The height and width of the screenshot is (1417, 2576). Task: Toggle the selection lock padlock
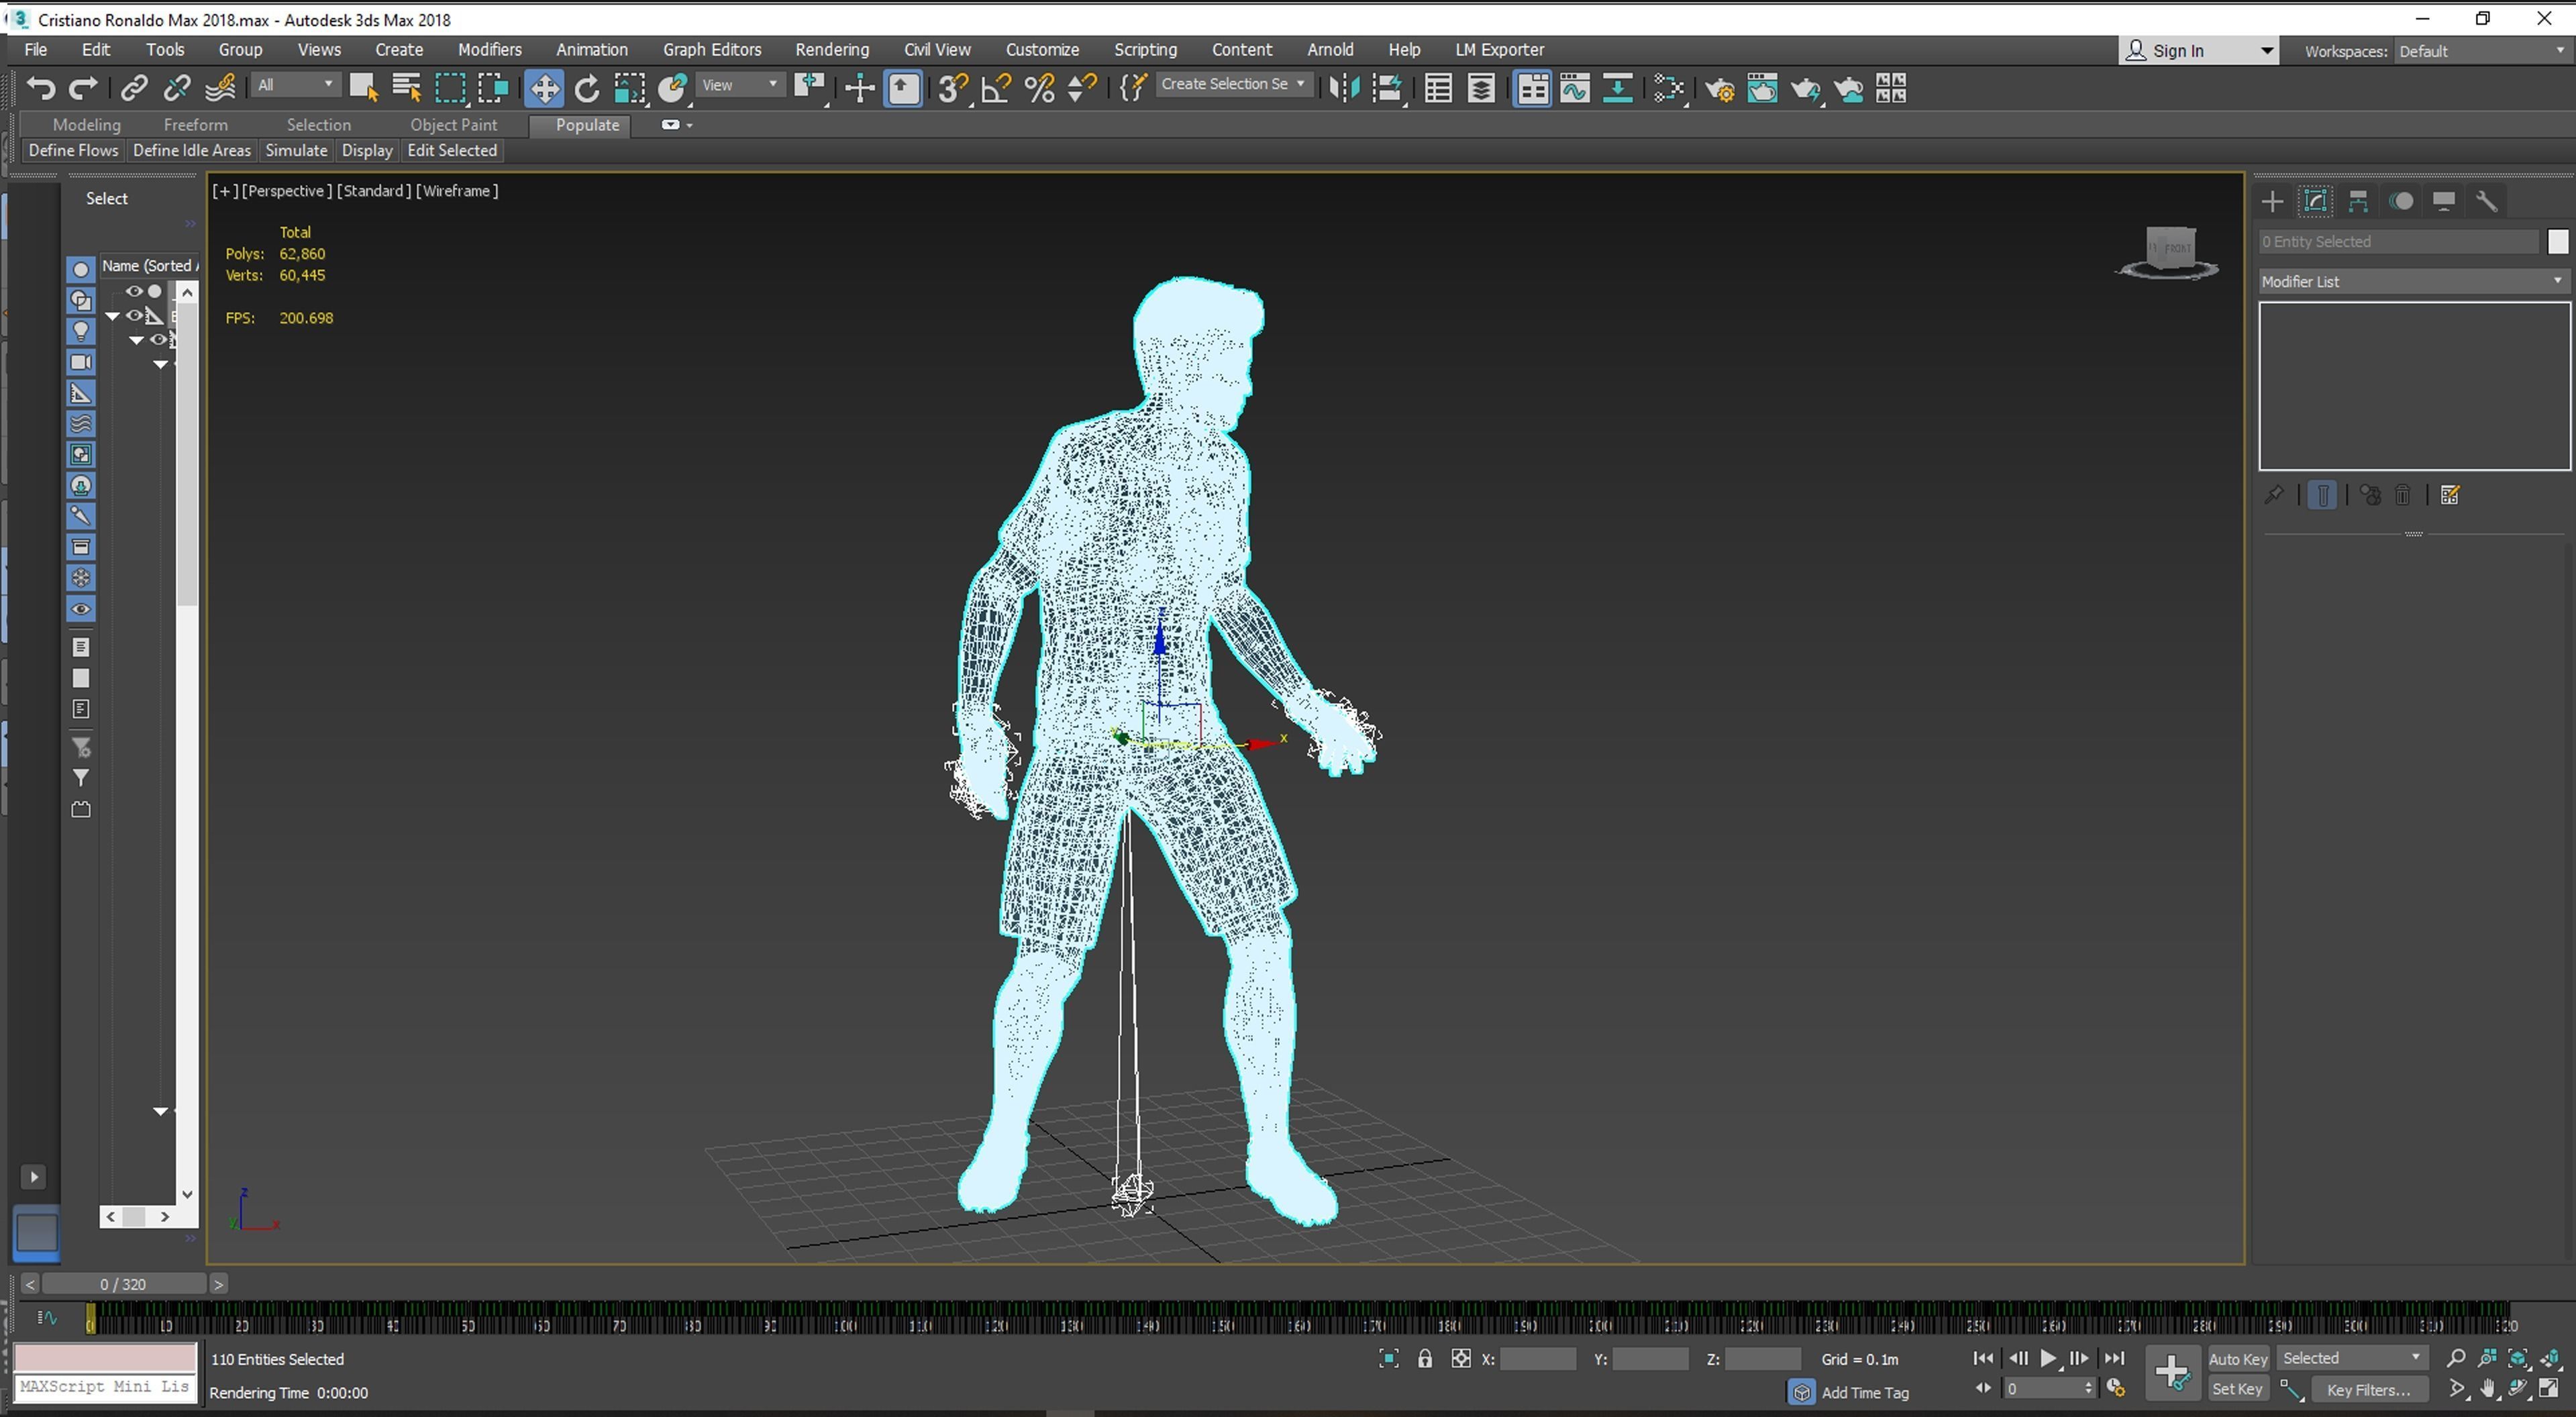1424,1359
